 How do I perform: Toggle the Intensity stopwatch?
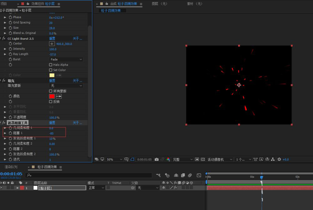10,49
